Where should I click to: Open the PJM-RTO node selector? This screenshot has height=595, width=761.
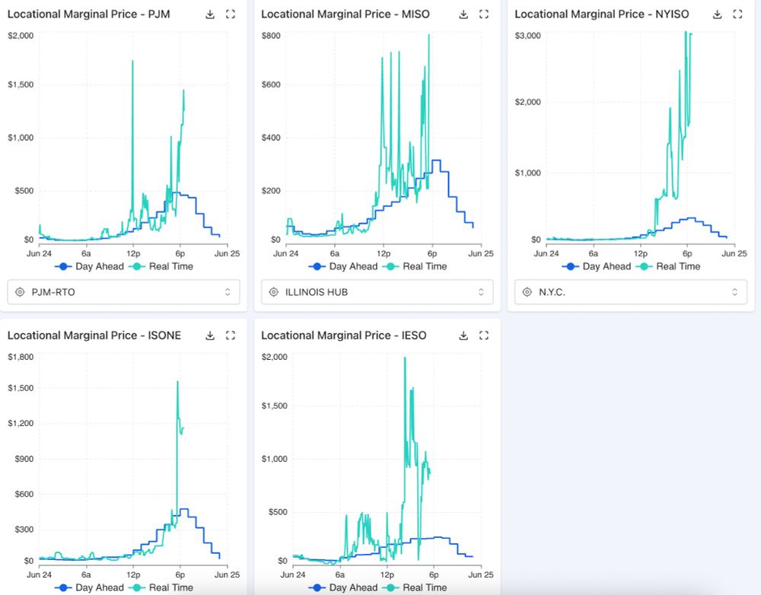click(x=123, y=291)
